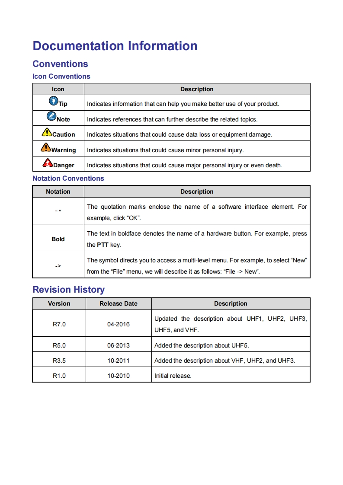Click the 06-2013 release date cell
The height and width of the screenshot is (485, 343).
(x=119, y=345)
